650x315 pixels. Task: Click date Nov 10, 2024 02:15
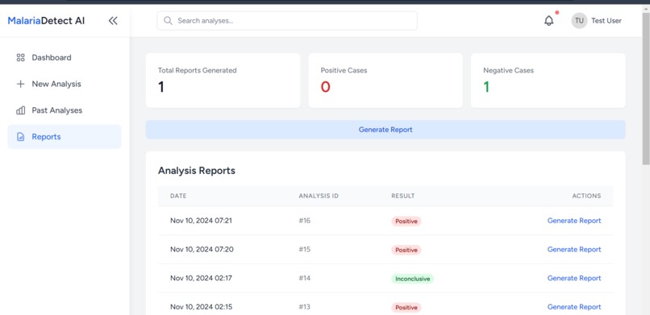[201, 307]
